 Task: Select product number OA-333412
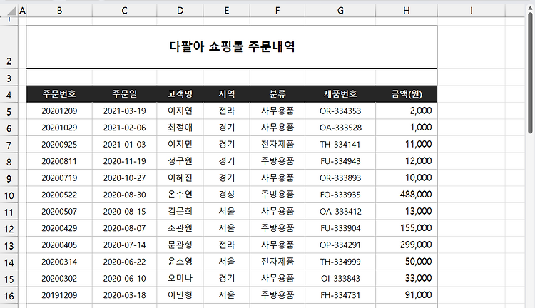tap(340, 211)
